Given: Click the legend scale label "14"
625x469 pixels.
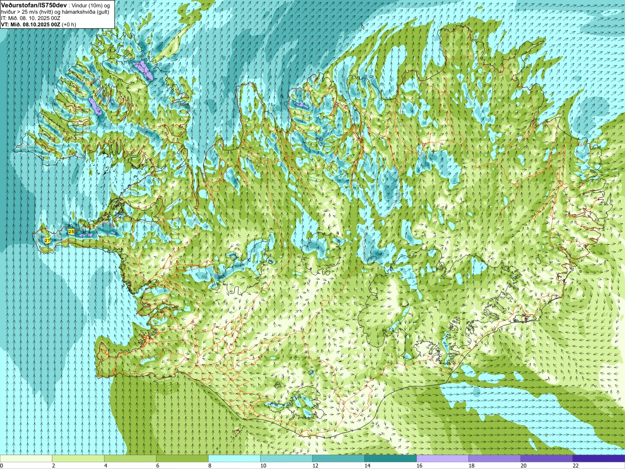Looking at the screenshot, I should coord(367,466).
